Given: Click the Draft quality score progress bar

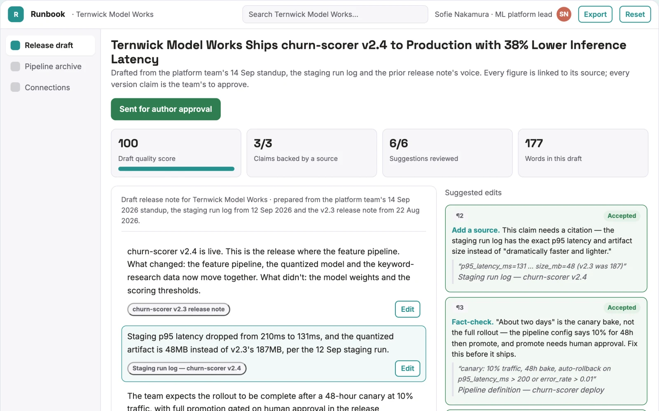Looking at the screenshot, I should (x=176, y=169).
